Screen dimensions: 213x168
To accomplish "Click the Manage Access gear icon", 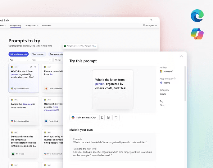I will [x=144, y=25].
